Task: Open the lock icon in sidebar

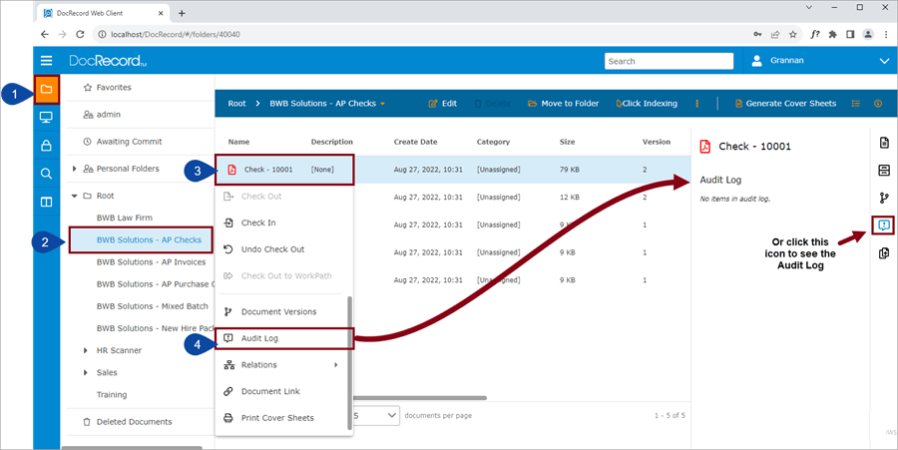Action: coord(46,146)
